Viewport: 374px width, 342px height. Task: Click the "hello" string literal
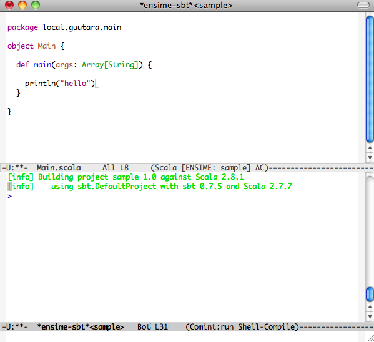click(x=75, y=83)
